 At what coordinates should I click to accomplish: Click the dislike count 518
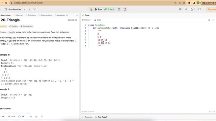tap(11, 117)
